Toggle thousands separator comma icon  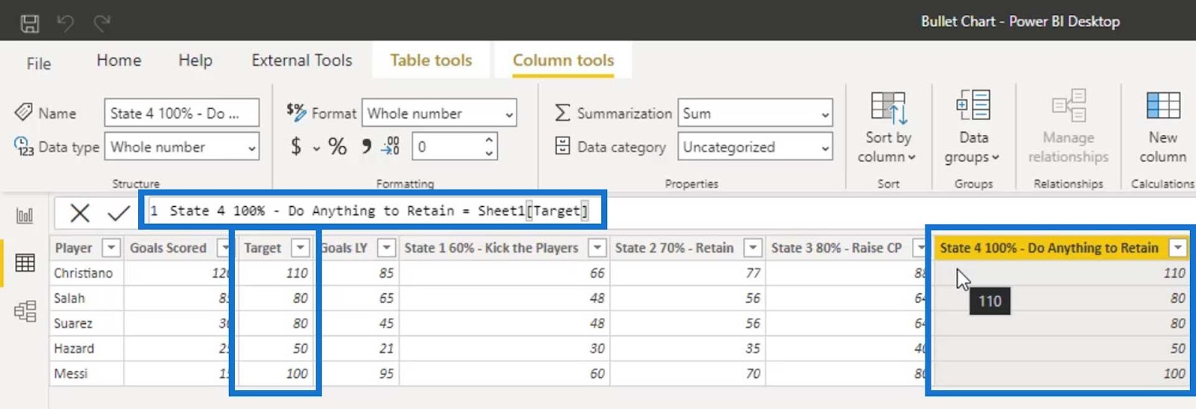pyautogui.click(x=366, y=146)
